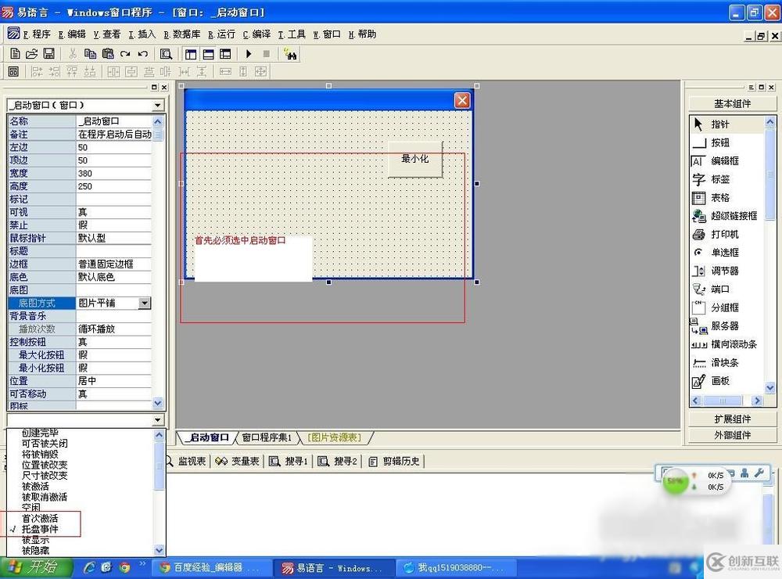Viewport: 782px width, 579px height.
Task: Click the 最小化 button on the form
Action: tap(415, 160)
